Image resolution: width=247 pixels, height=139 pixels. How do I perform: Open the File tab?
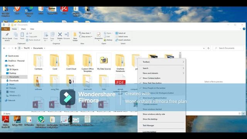(x=5, y=29)
